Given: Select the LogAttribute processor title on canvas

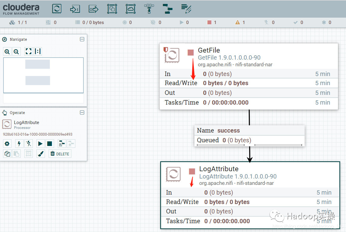Looking at the screenshot, I should pyautogui.click(x=219, y=169).
